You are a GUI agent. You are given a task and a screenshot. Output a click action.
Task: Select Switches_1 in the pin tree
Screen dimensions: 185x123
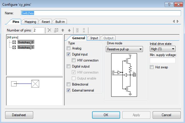click(26, 47)
